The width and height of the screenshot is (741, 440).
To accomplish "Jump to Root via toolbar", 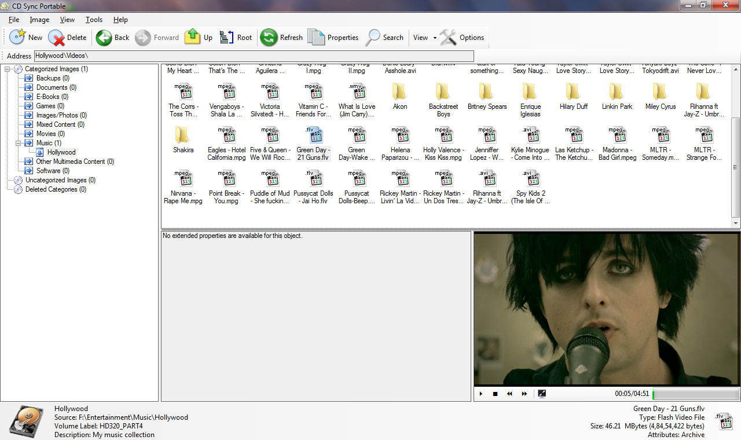I will click(236, 38).
